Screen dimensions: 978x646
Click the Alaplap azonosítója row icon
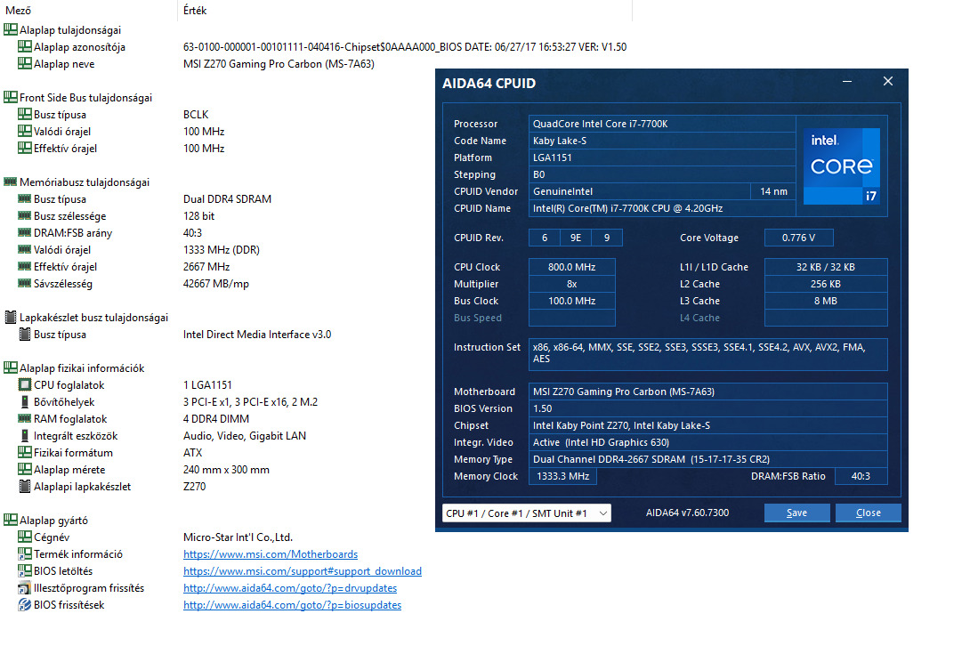(x=24, y=46)
